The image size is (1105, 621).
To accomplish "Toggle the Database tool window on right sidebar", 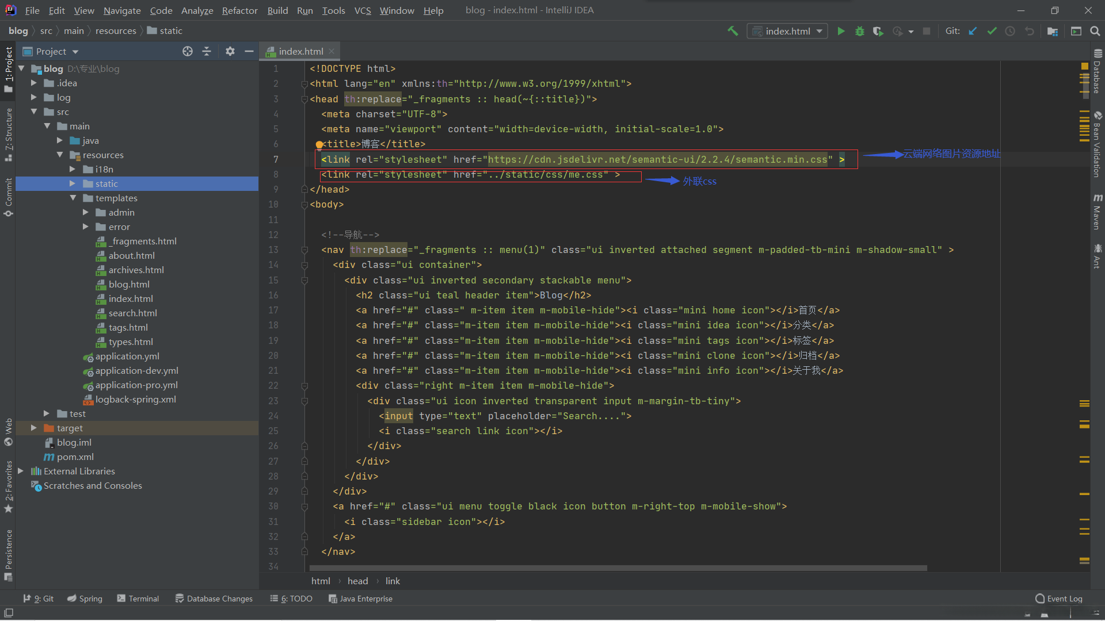I will point(1098,73).
